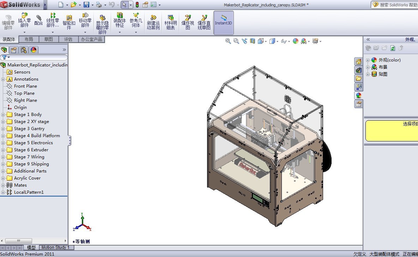This screenshot has width=418, height=257.
Task: Click the feature tree horizontal scrollbar
Action: tap(19, 241)
